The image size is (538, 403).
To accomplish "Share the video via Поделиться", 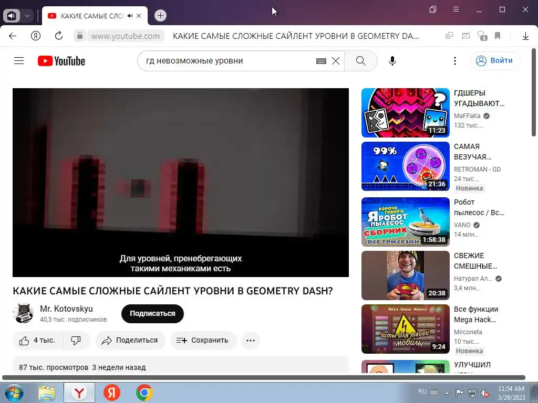I will pos(130,340).
